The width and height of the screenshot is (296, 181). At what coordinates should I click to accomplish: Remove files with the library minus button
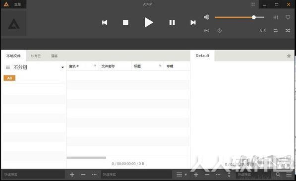(83, 175)
